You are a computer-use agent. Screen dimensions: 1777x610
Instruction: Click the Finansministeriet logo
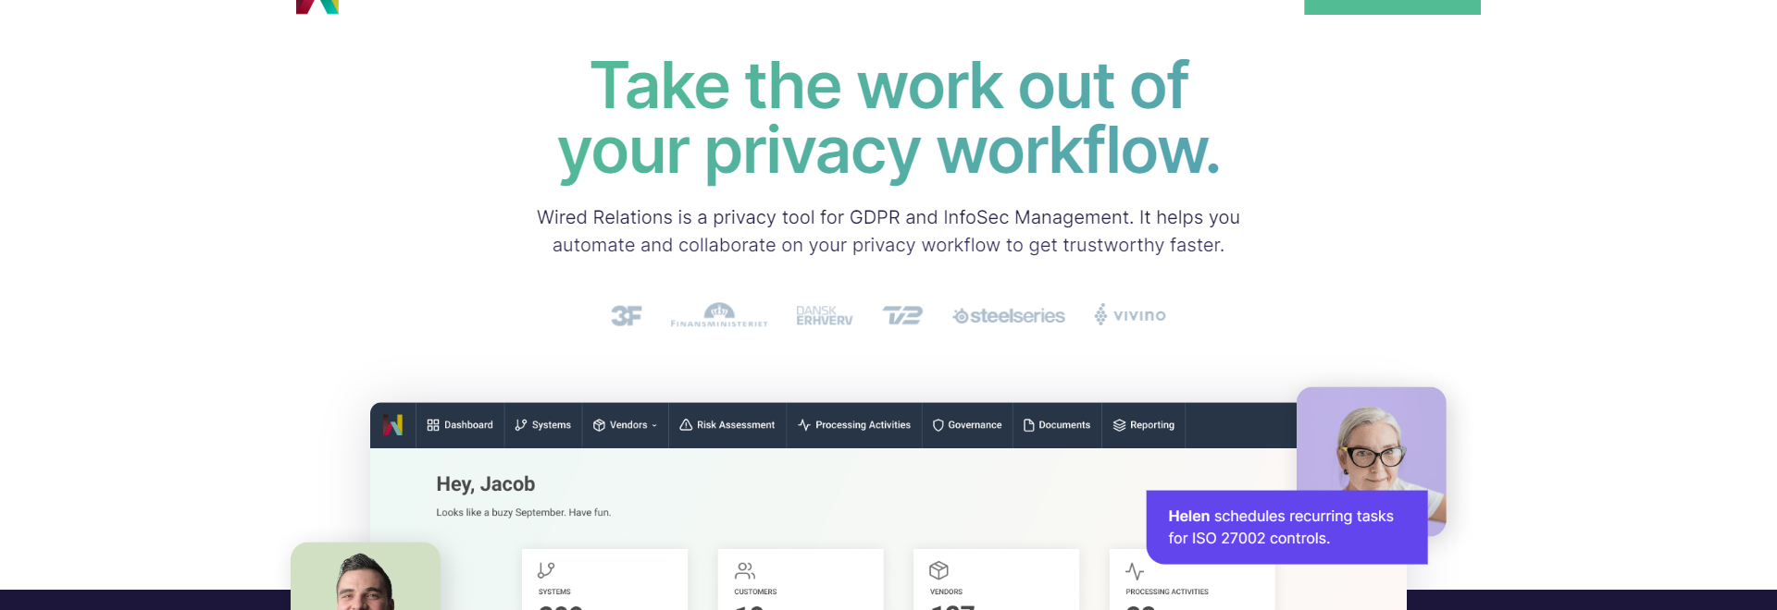pos(719,315)
